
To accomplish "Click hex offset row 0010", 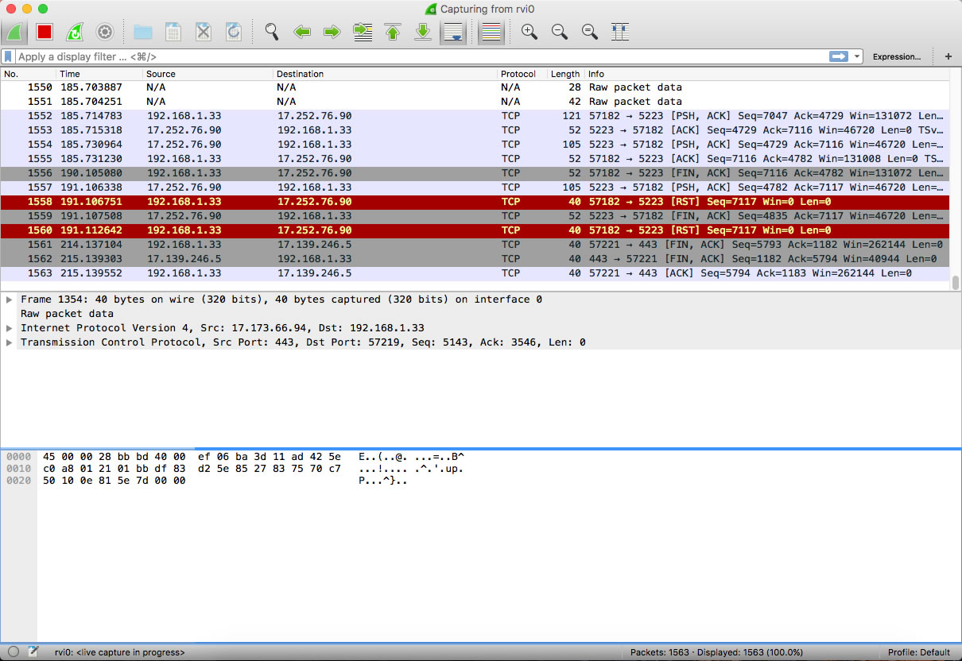I will (x=18, y=469).
